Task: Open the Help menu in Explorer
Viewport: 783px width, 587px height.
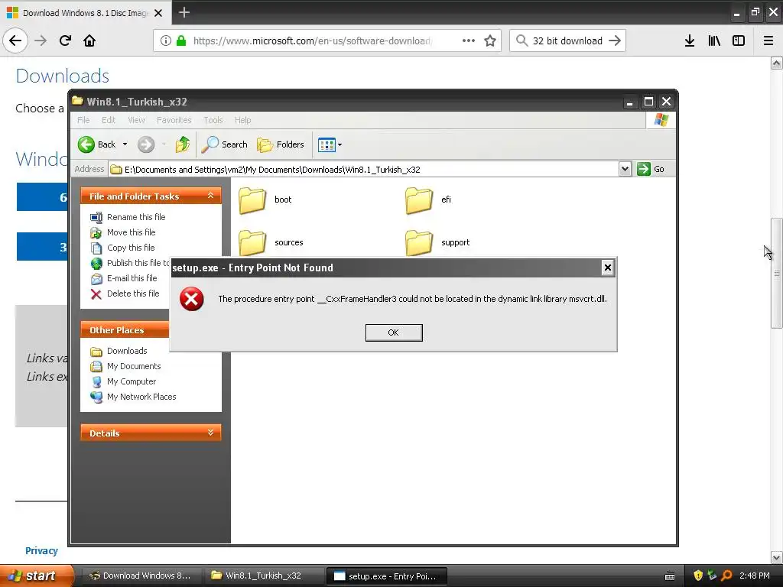Action: tap(242, 120)
